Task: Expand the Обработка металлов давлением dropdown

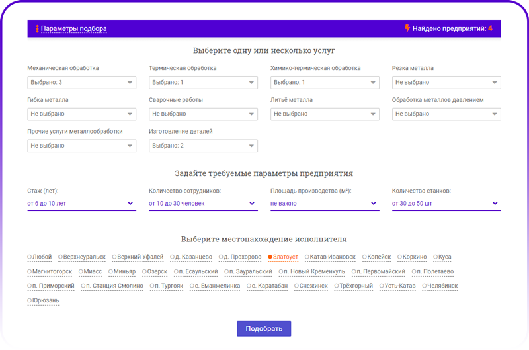Action: point(446,114)
